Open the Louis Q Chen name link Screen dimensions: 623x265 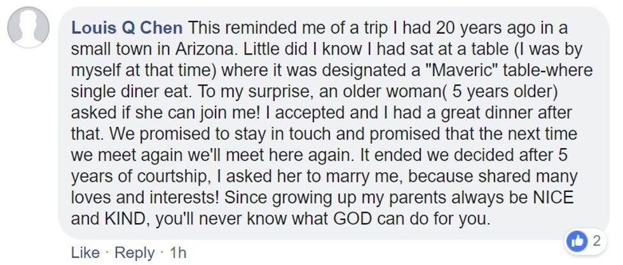tap(128, 28)
